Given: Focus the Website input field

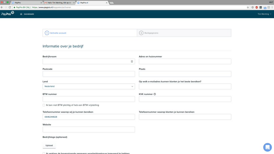Looking at the screenshot, I should [89, 129].
